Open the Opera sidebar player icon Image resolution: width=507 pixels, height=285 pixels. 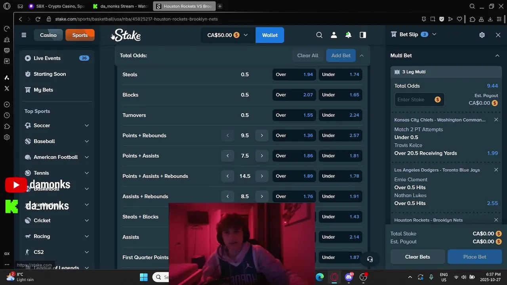click(7, 104)
